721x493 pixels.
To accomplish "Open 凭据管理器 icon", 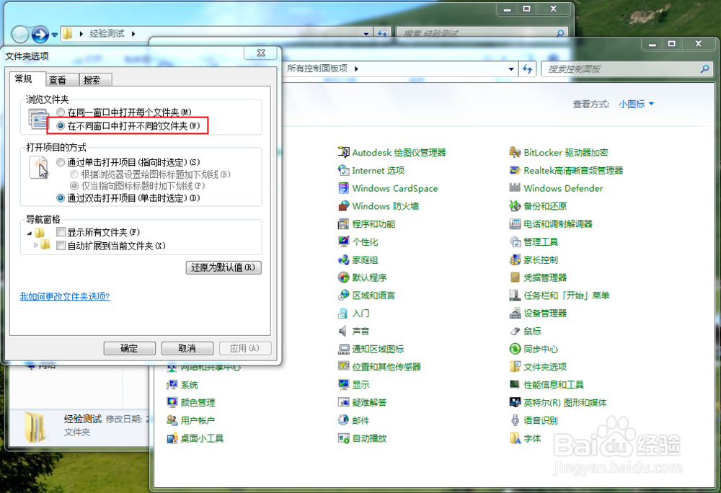I will (x=515, y=277).
